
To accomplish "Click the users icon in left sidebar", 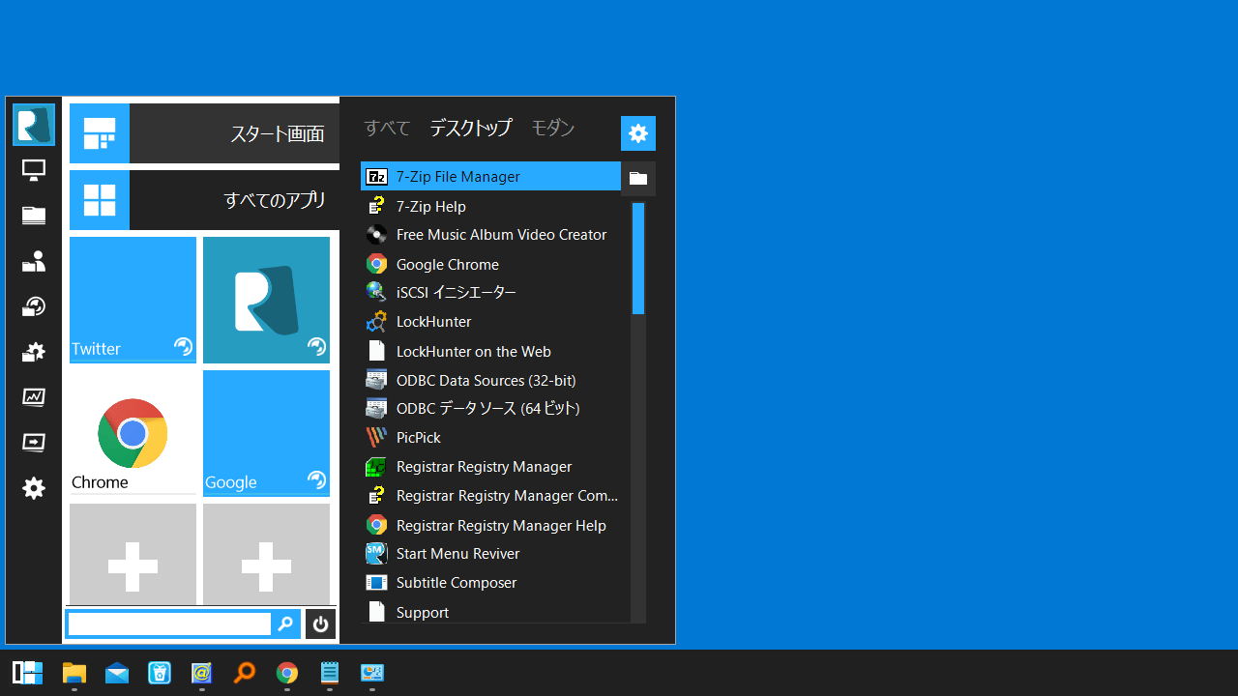I will pyautogui.click(x=34, y=261).
